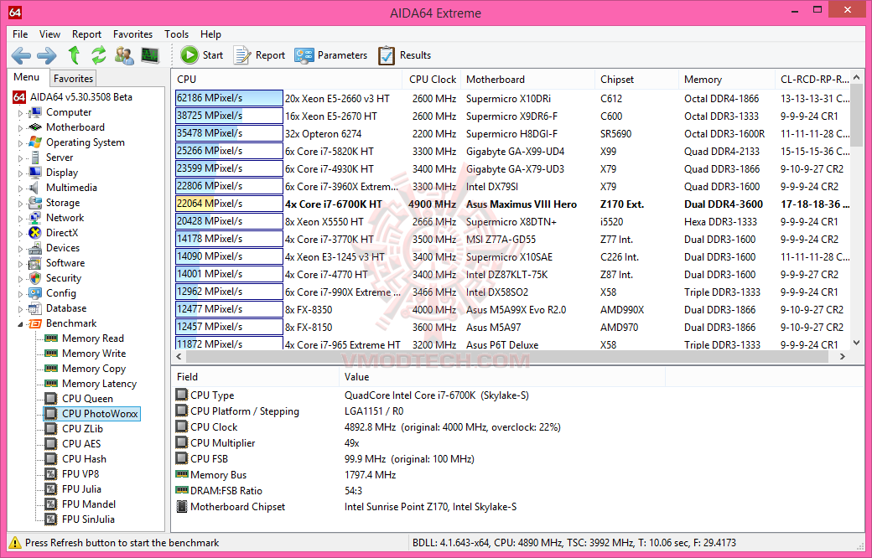
Task: Click the horizontal scrollbar right arrow
Action: (843, 356)
